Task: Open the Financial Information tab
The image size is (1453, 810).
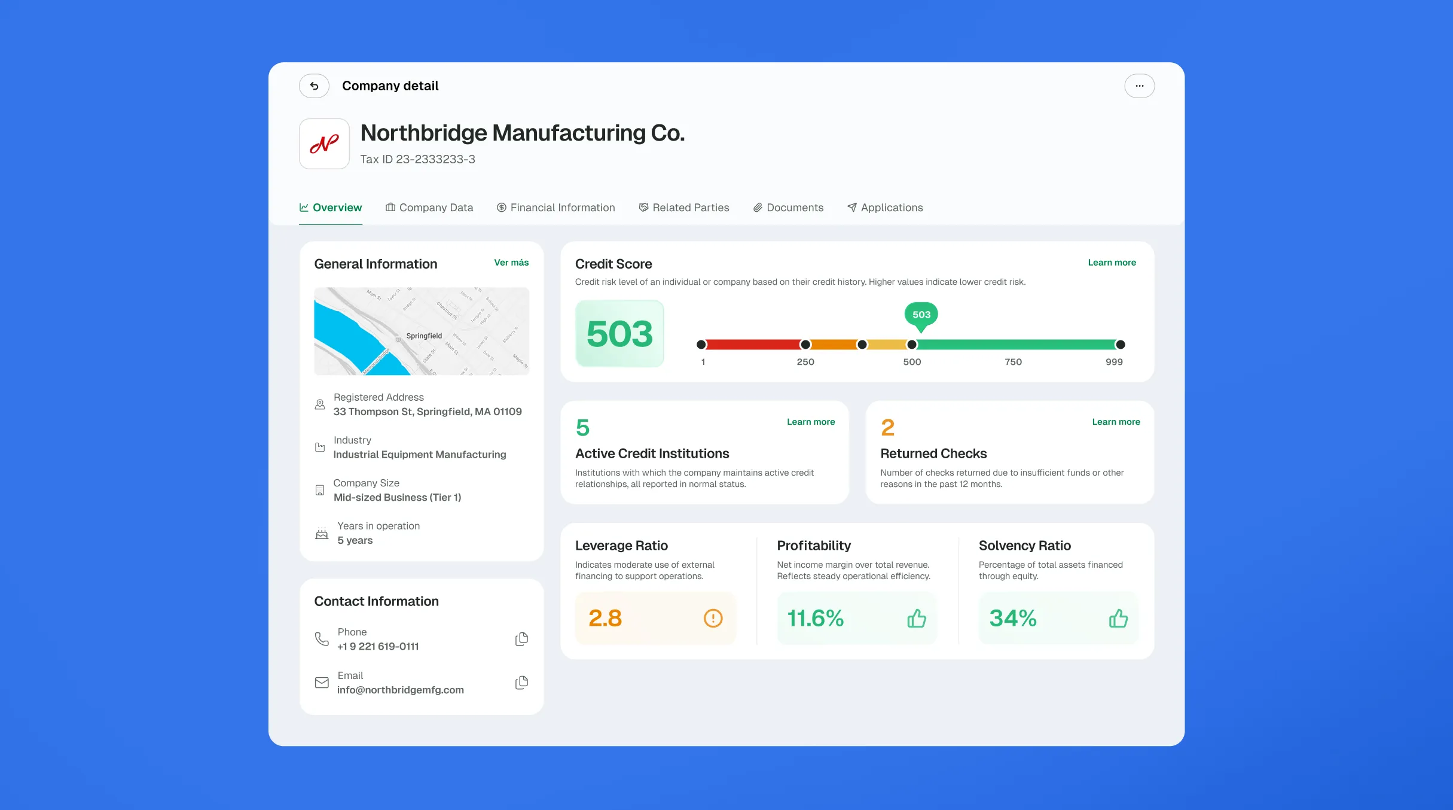Action: (x=556, y=208)
